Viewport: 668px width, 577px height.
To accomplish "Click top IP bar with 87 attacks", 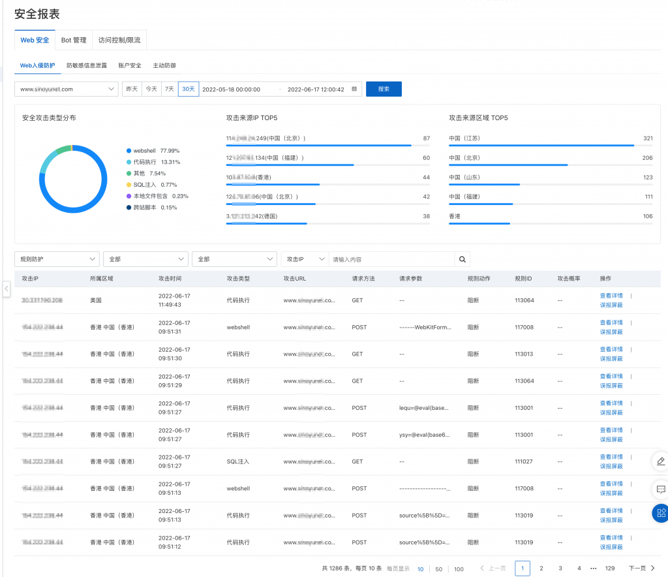I will click(x=327, y=146).
